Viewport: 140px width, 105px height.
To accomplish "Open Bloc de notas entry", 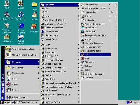I will click(x=95, y=28).
